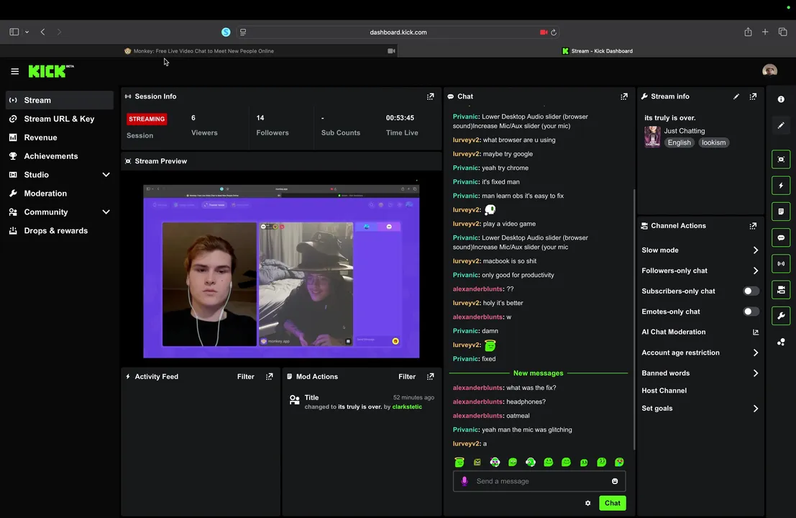Open the profile avatar menu
Viewport: 796px width, 518px height.
[769, 71]
